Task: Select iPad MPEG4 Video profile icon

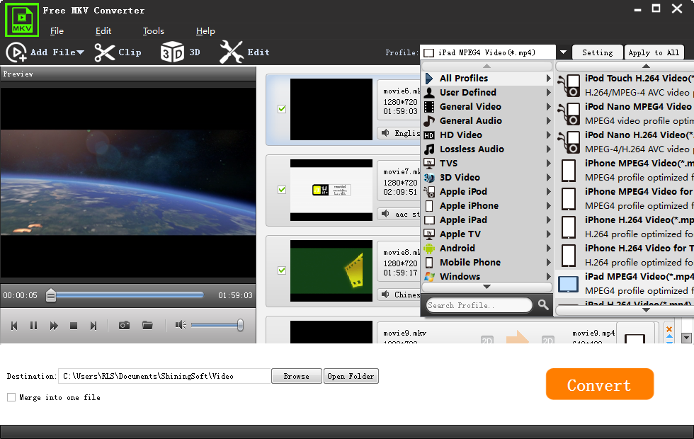Action: (568, 284)
